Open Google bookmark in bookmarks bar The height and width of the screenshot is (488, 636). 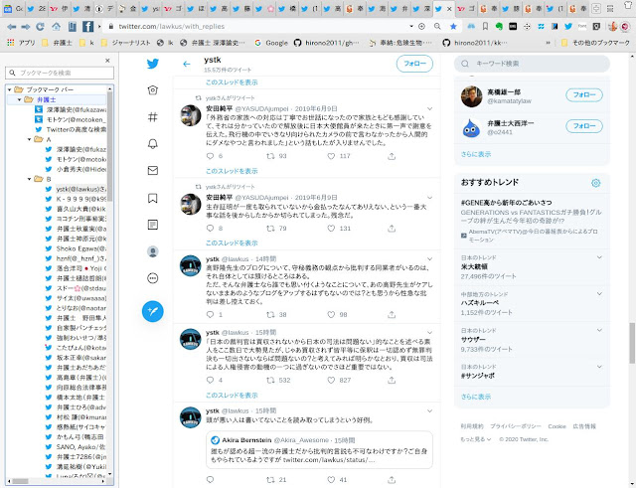(x=270, y=43)
